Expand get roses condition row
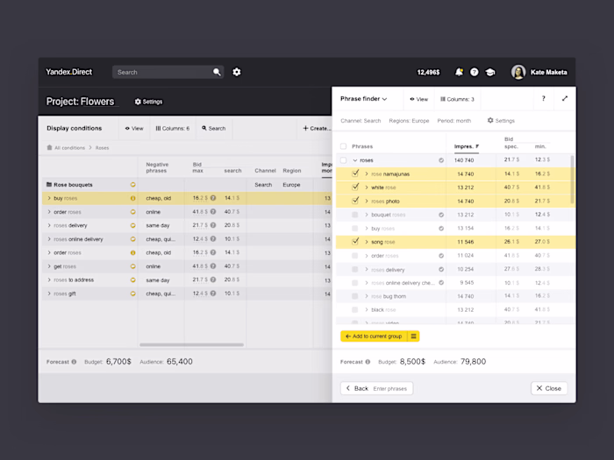Screen dimensions: 614x460 click(49, 266)
